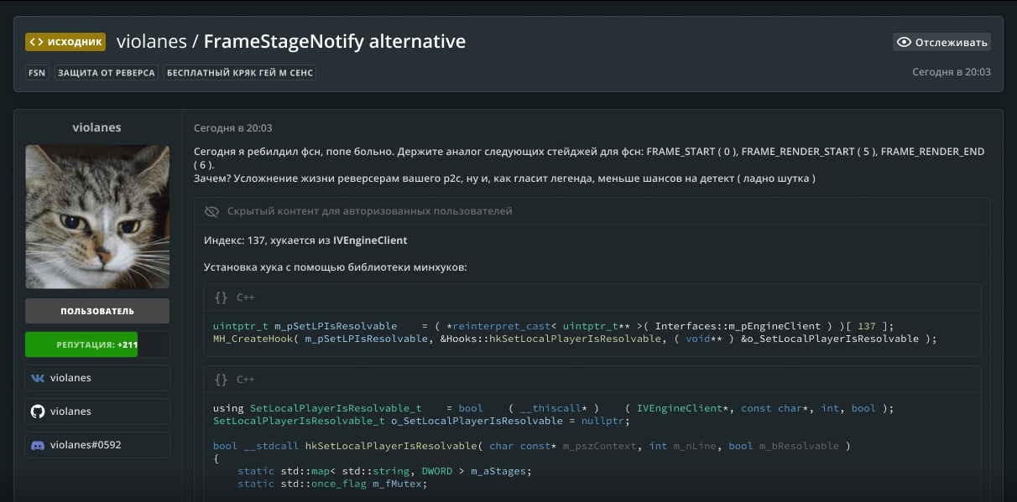Viewport: 1017px width, 502px height.
Task: Click the GitHub icon next to violanes
Action: coord(38,411)
